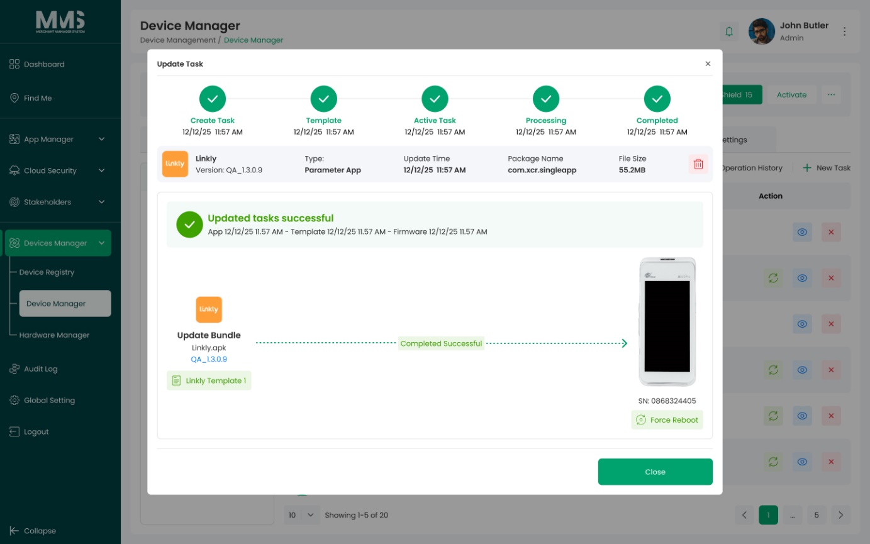Click the eye icon in bottom table row
Image resolution: width=870 pixels, height=544 pixels.
802,462
